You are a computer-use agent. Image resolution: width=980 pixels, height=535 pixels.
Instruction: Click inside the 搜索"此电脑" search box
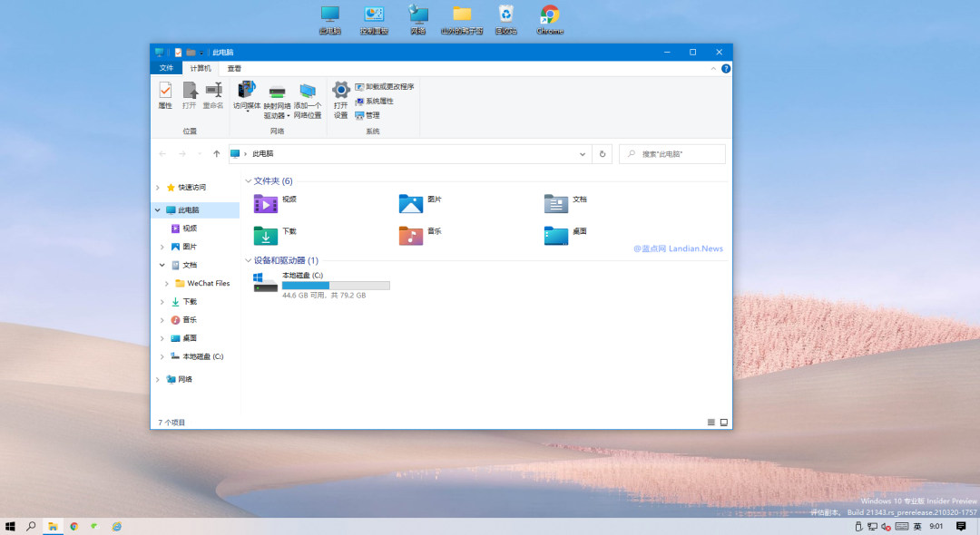click(671, 154)
